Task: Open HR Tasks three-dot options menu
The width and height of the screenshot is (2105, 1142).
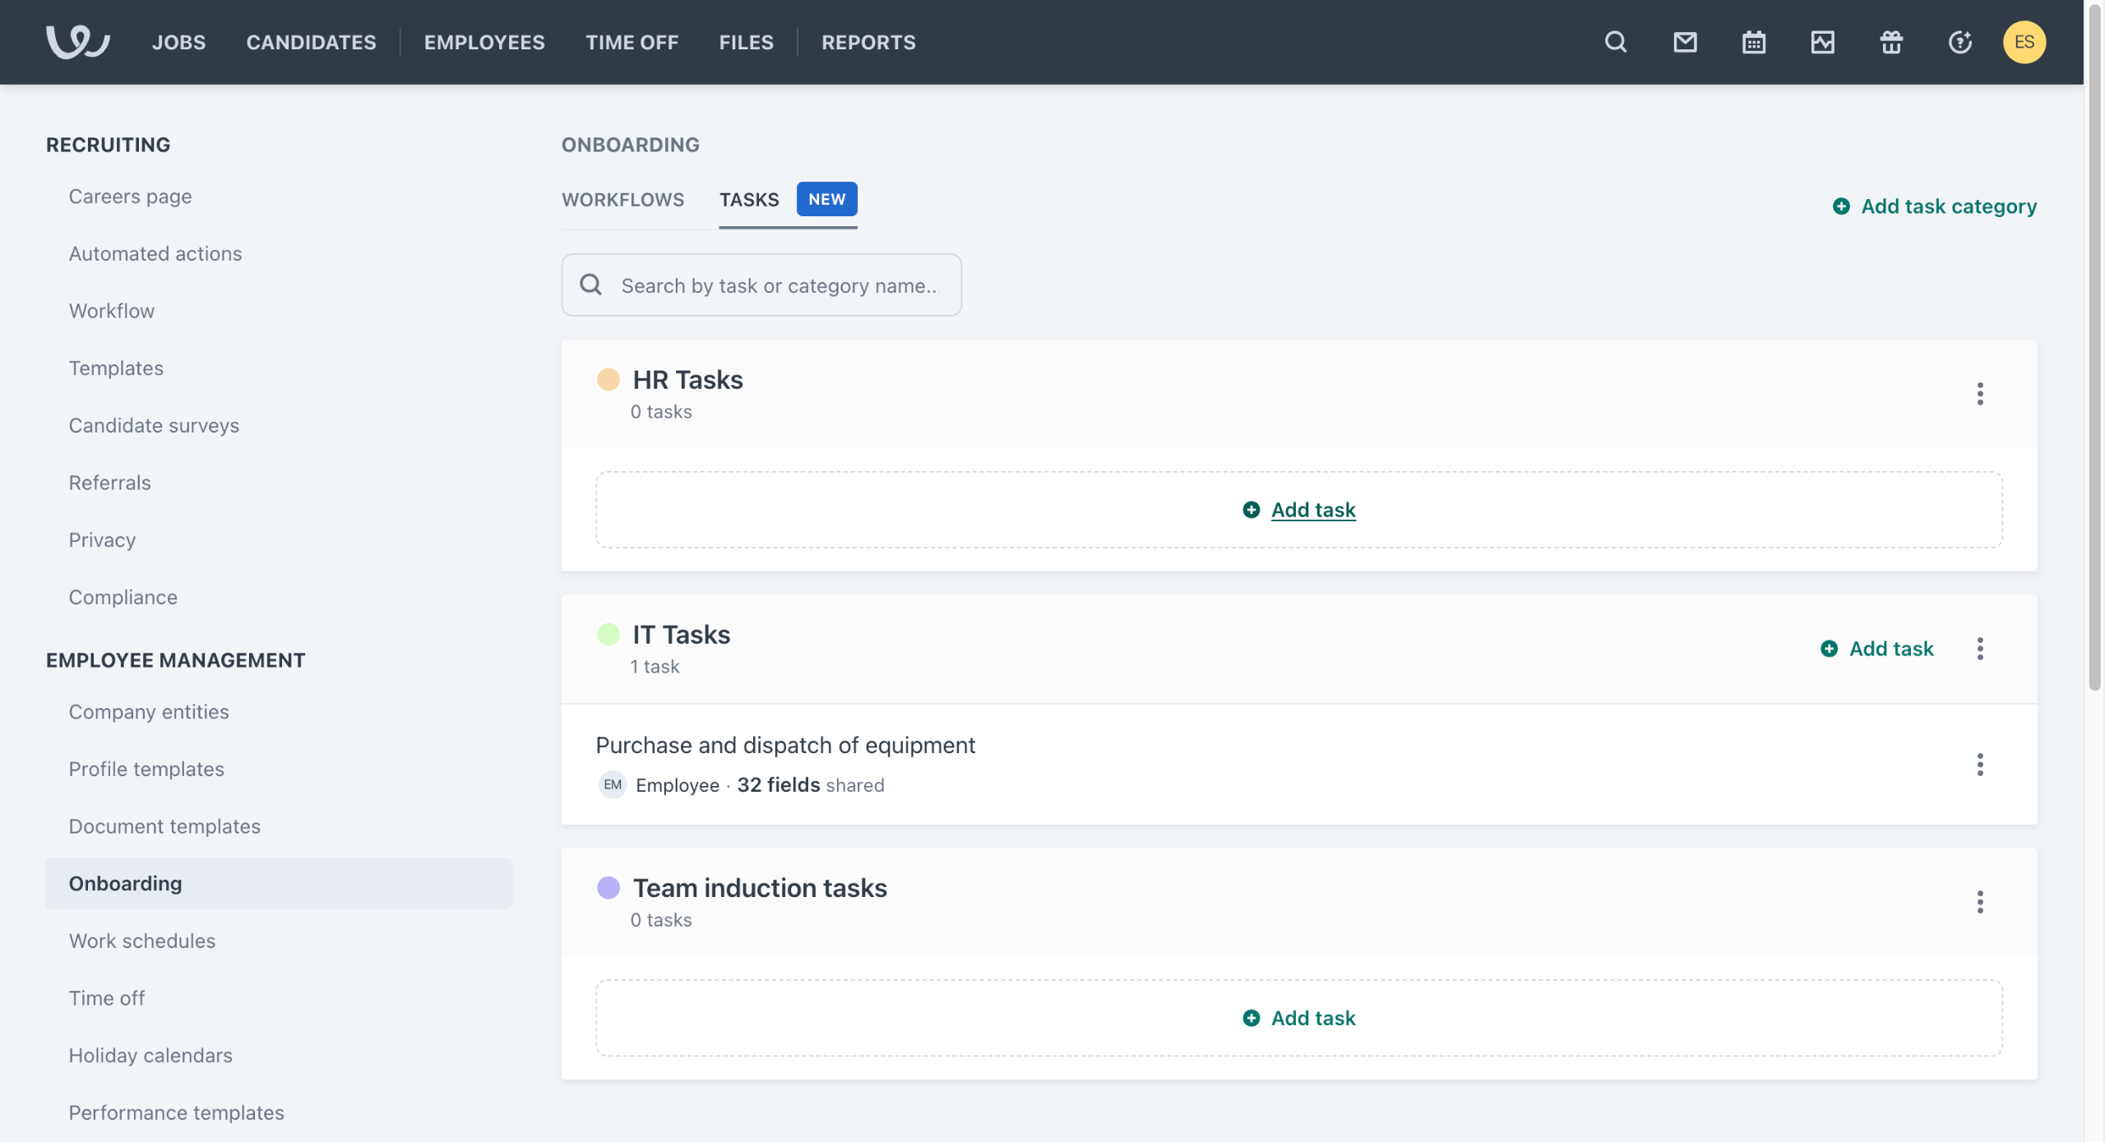Action: 1979,394
